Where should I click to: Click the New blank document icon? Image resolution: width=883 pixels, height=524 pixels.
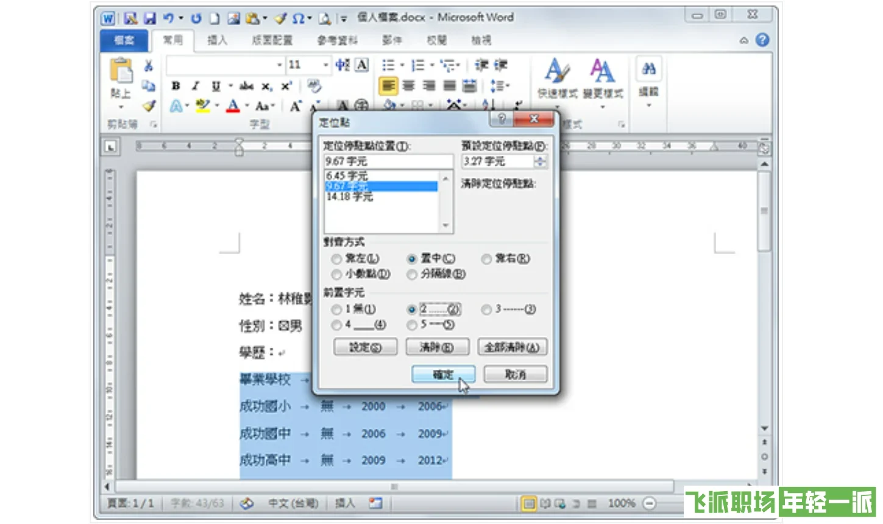click(x=215, y=18)
